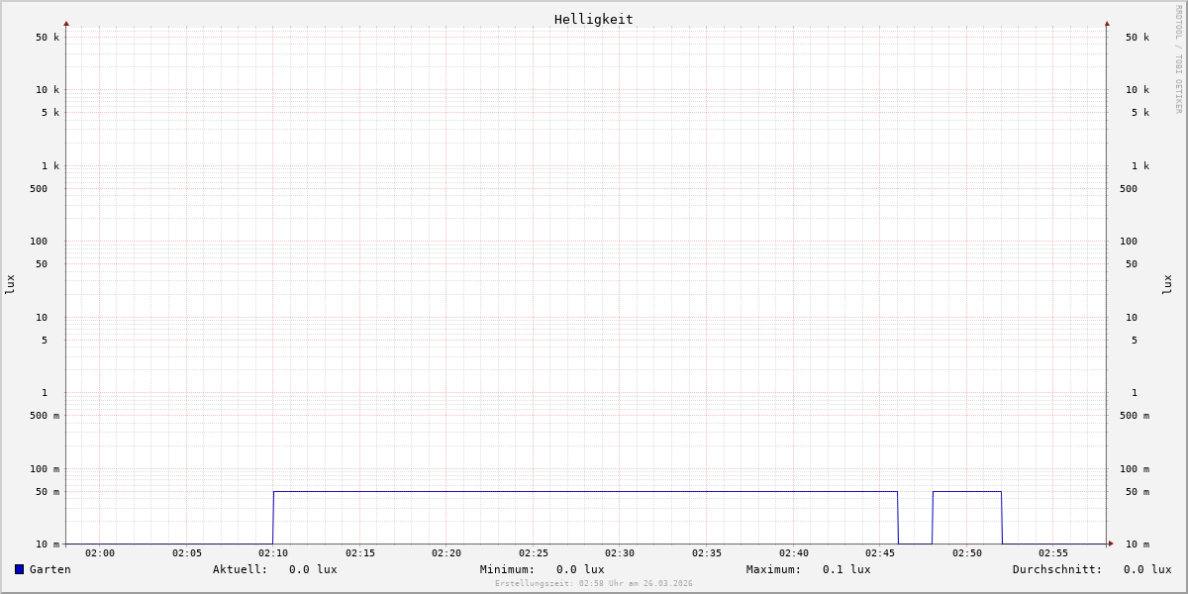Click the 1 k label on right axis
The width and height of the screenshot is (1188, 594).
point(1139,165)
